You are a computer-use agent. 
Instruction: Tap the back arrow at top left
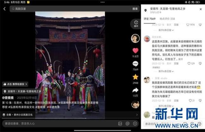[x=4, y=9]
